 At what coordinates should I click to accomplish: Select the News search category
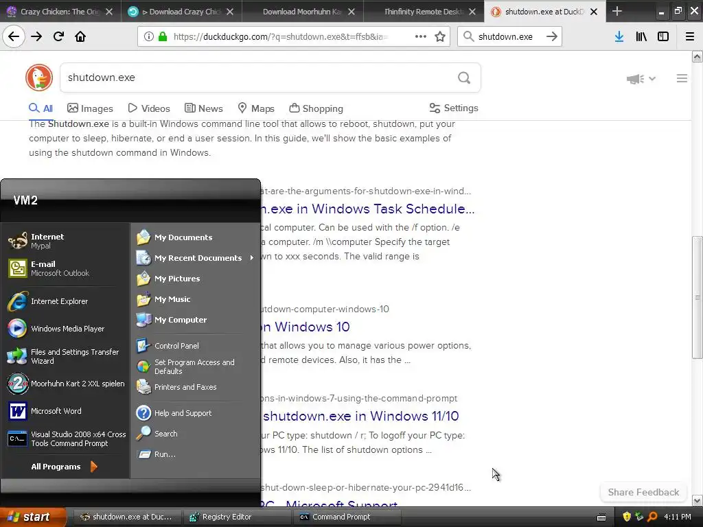tap(203, 108)
